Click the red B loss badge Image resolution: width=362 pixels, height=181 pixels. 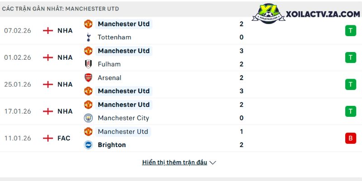coord(350,138)
